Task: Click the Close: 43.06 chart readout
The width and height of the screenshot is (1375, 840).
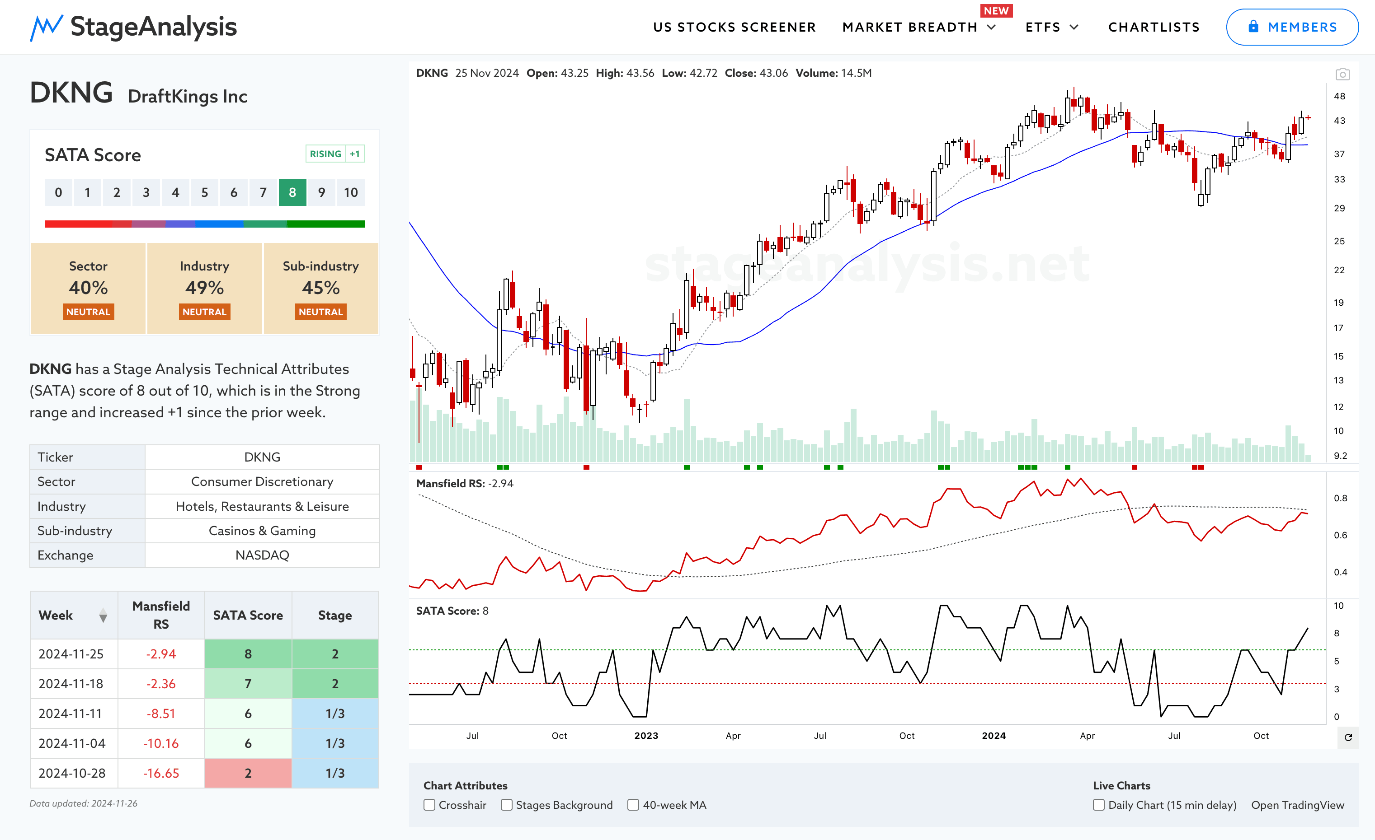Action: pos(756,73)
